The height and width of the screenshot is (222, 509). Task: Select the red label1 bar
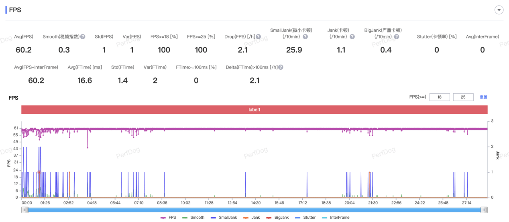pos(254,109)
